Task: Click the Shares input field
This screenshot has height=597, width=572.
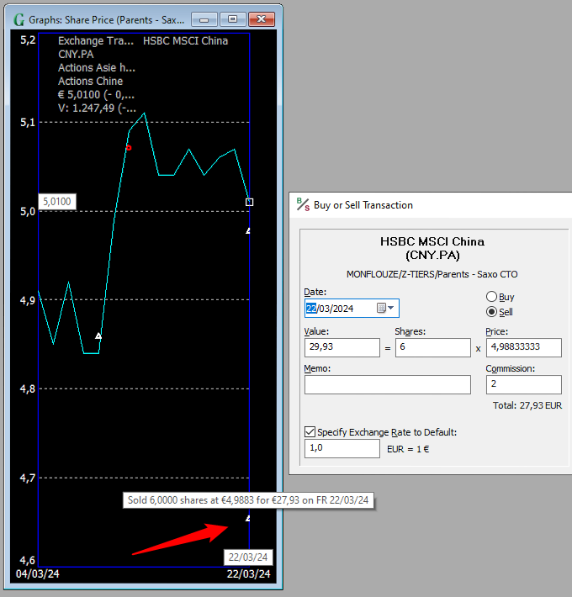Action: (x=432, y=347)
